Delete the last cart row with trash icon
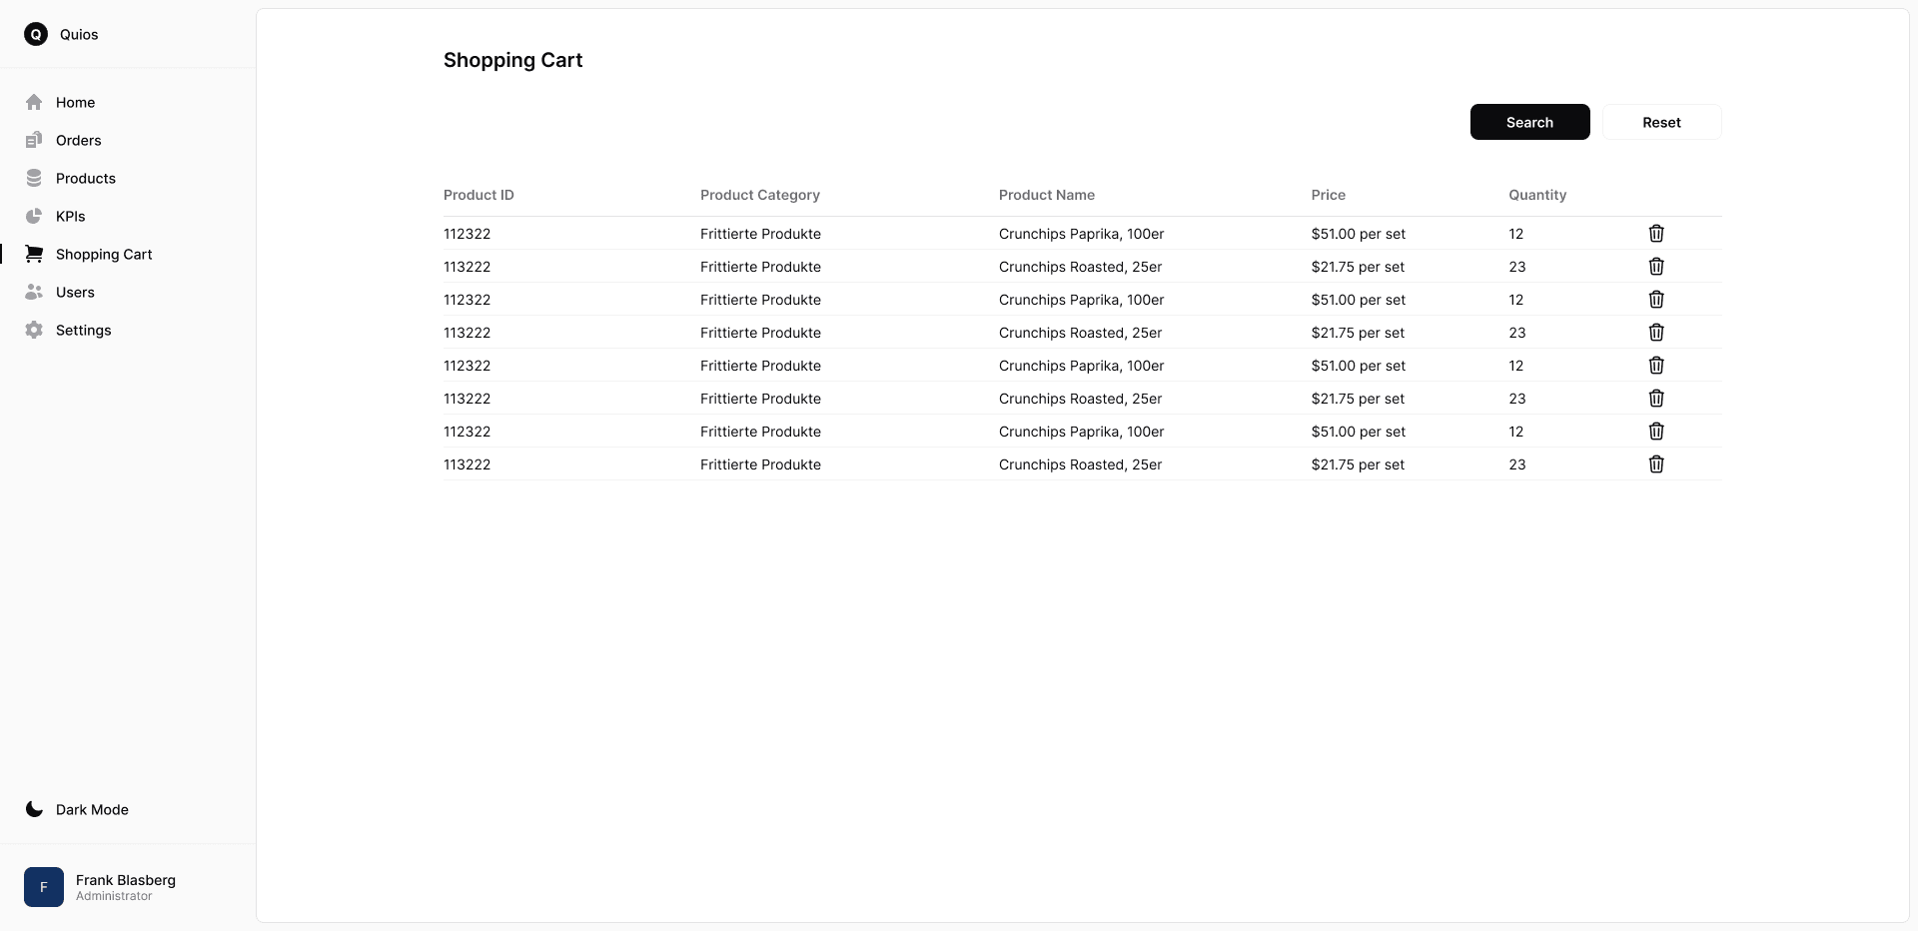 [x=1656, y=465]
